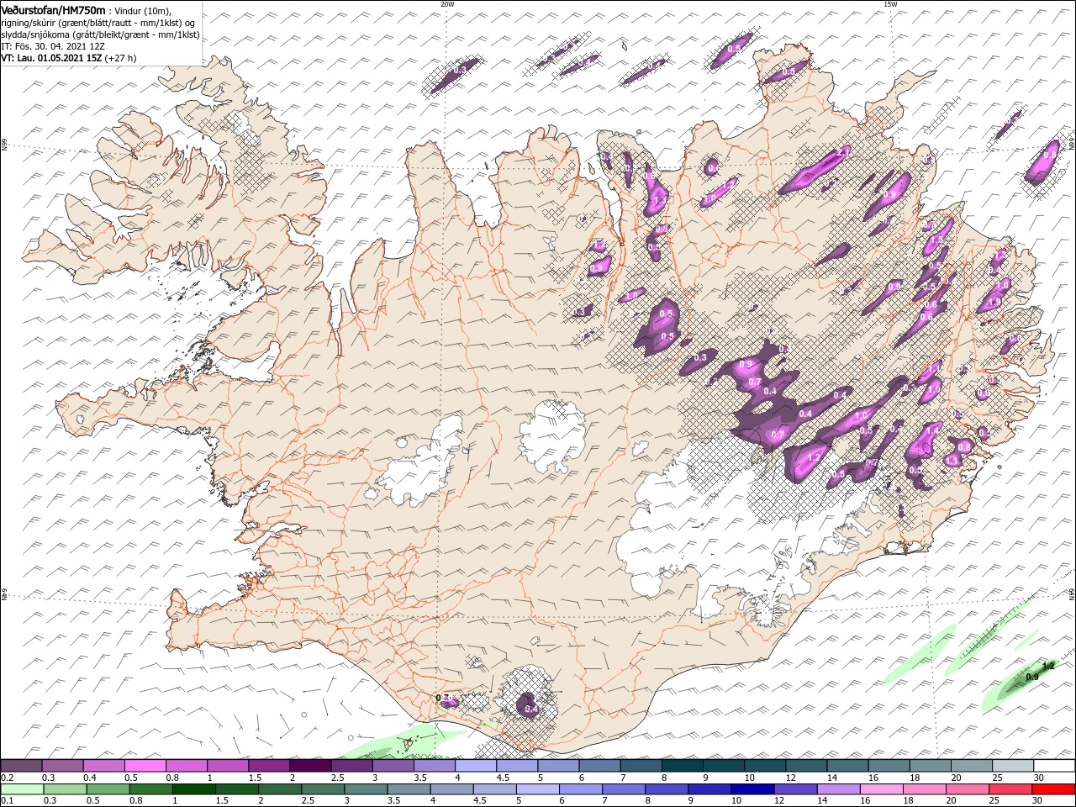This screenshot has width=1076, height=807.
Task: Pick the bright red swatch after 30, lower legend row
Action: click(x=1052, y=789)
